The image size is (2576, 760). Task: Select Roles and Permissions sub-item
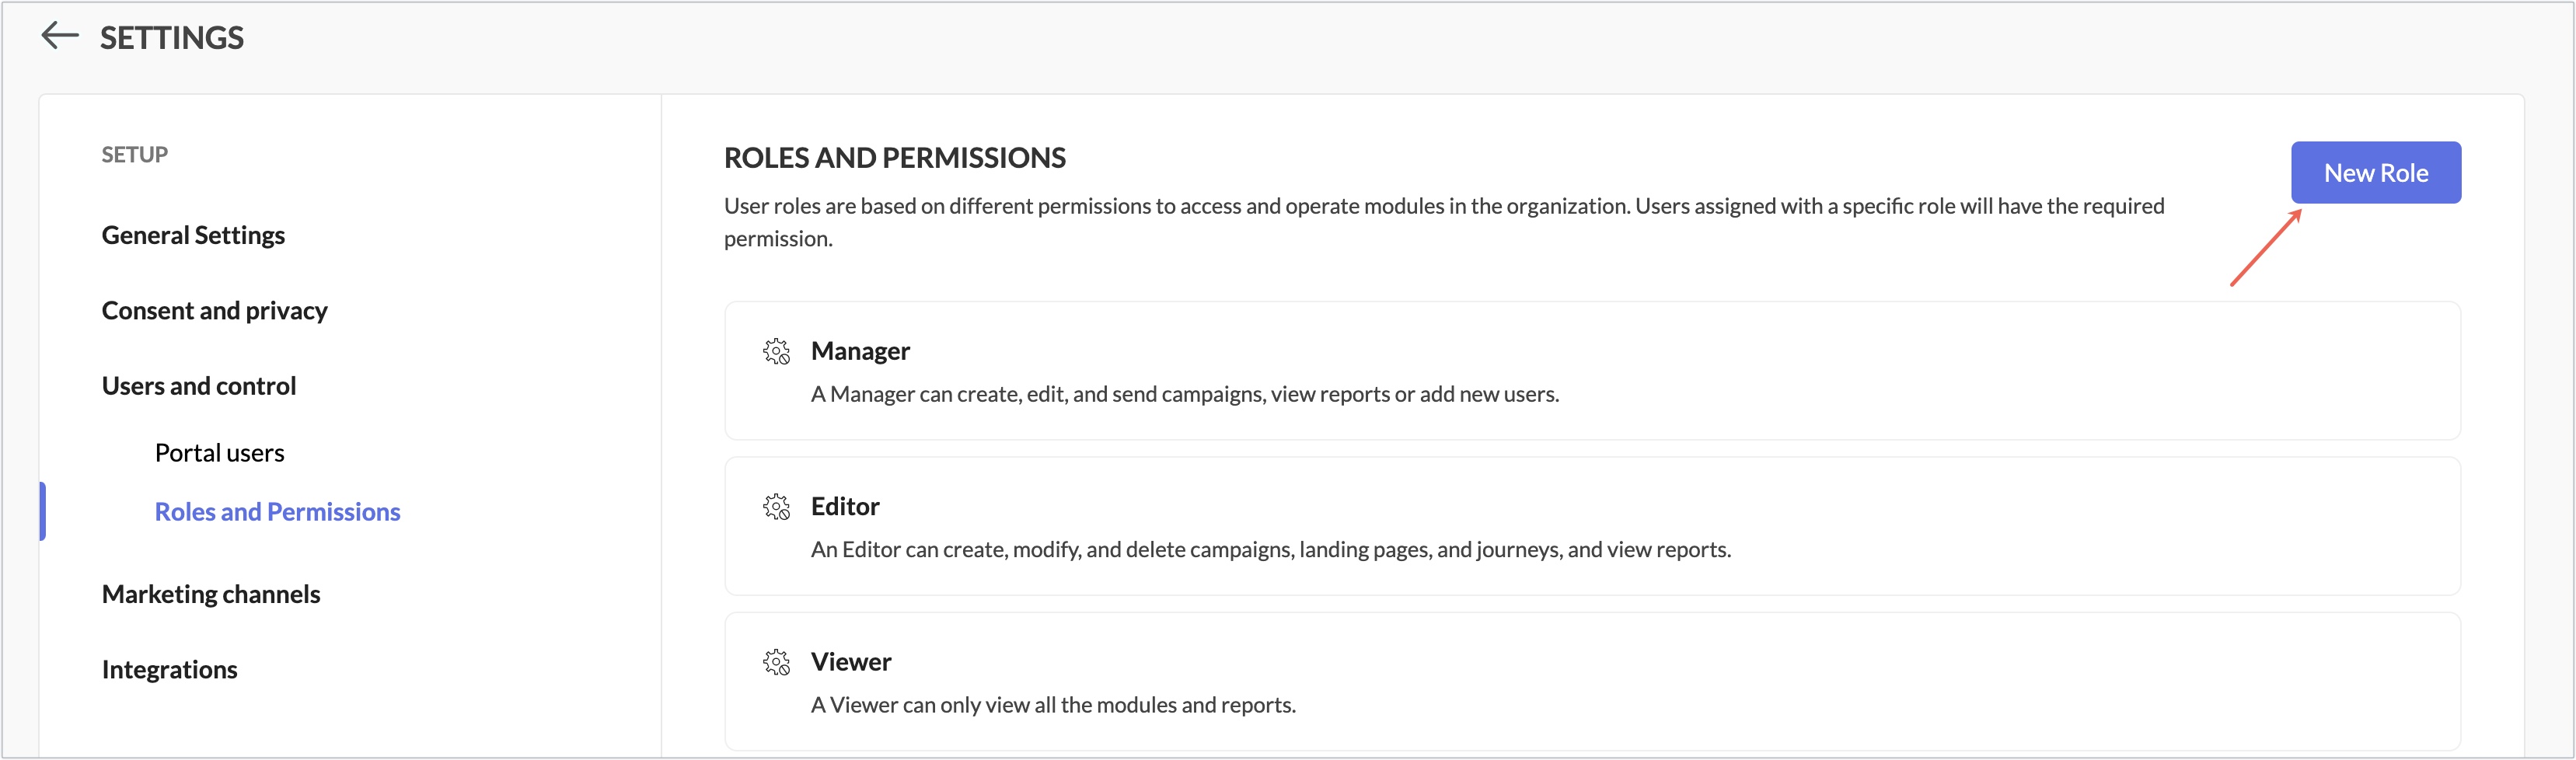click(x=277, y=512)
